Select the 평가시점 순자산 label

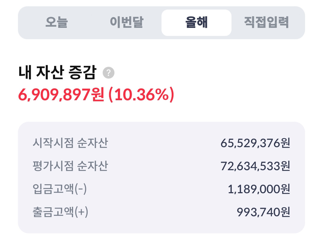(x=70, y=166)
